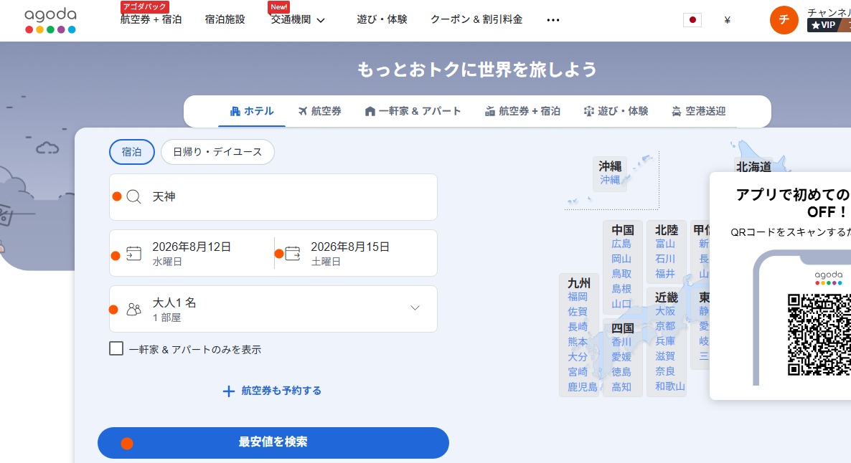This screenshot has width=851, height=463.
Task: Switch to the 一軒家 & アパート tab
Action: tap(413, 111)
